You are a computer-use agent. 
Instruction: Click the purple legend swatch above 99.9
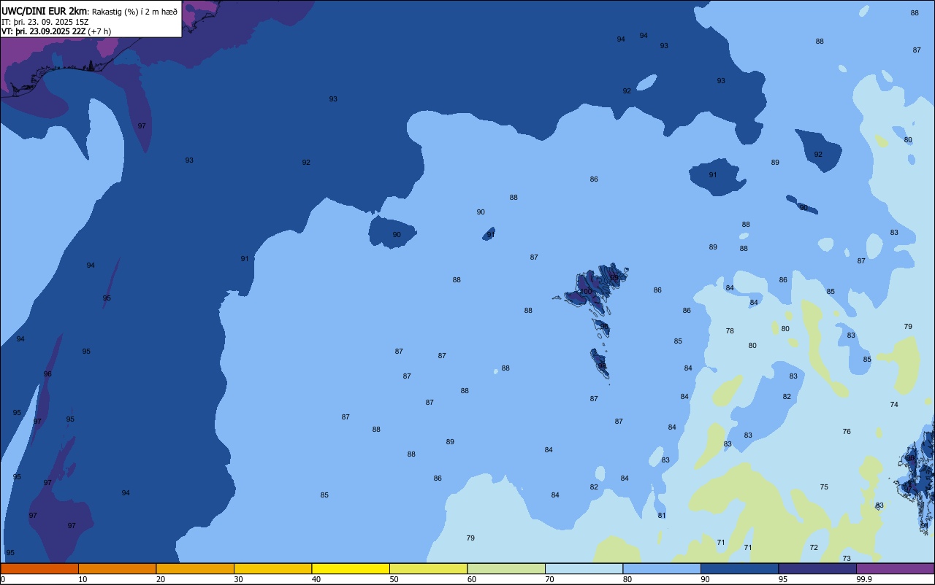[895, 568]
